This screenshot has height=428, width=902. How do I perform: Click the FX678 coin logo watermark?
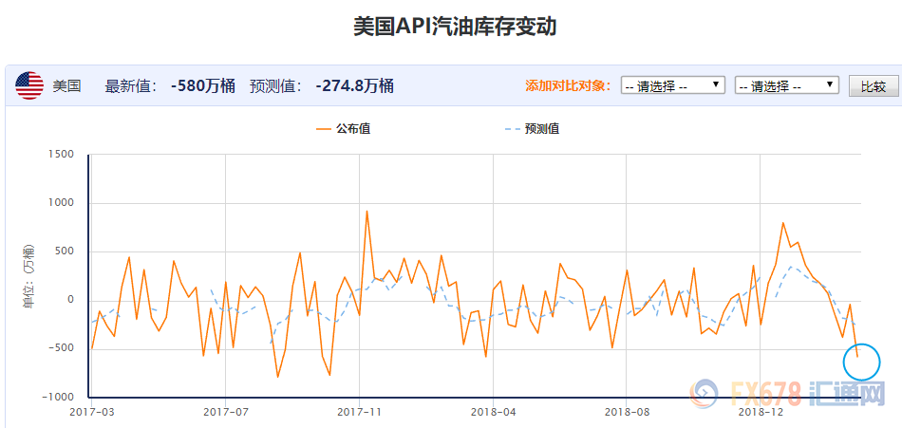tap(705, 393)
